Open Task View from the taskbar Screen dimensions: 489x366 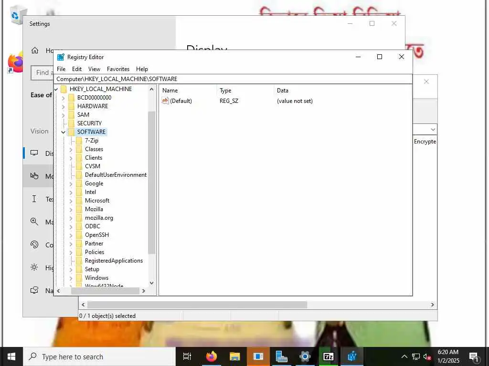click(187, 356)
